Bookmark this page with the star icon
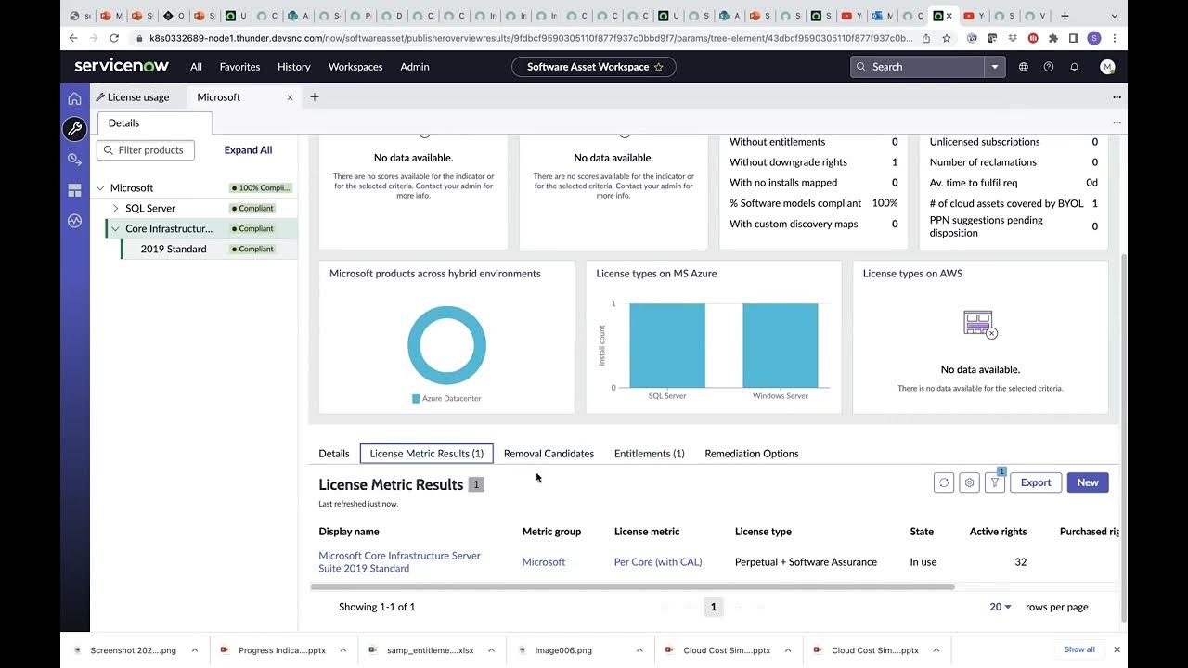1188x668 pixels. [x=947, y=39]
